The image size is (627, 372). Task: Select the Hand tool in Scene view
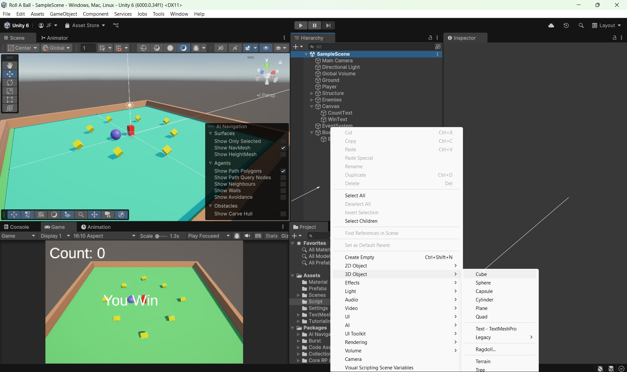pyautogui.click(x=10, y=66)
